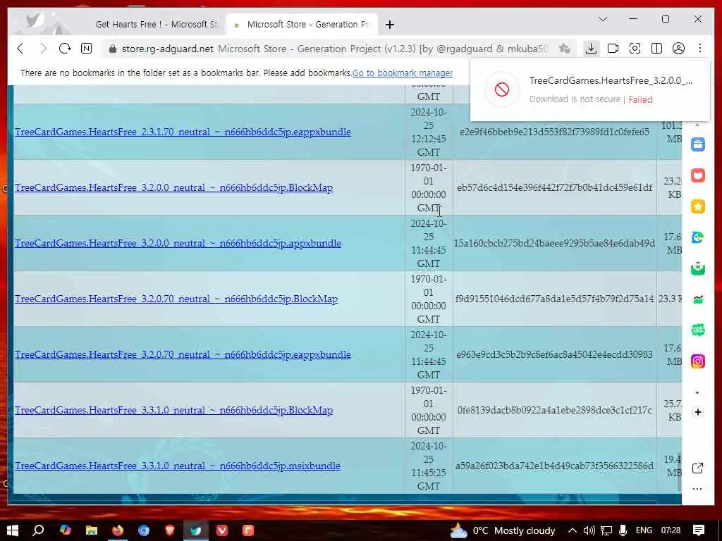Open Windows taskbar search
Image resolution: width=722 pixels, height=541 pixels.
39,530
